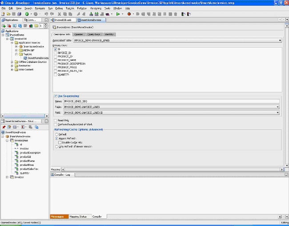Switch to the Identity tab
The width and height of the screenshot is (289, 226).
point(109,34)
